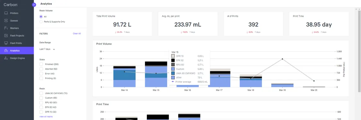The width and height of the screenshot is (361, 120).
Task: Click the Mar 19 print volume bar
Action: coord(282,86)
